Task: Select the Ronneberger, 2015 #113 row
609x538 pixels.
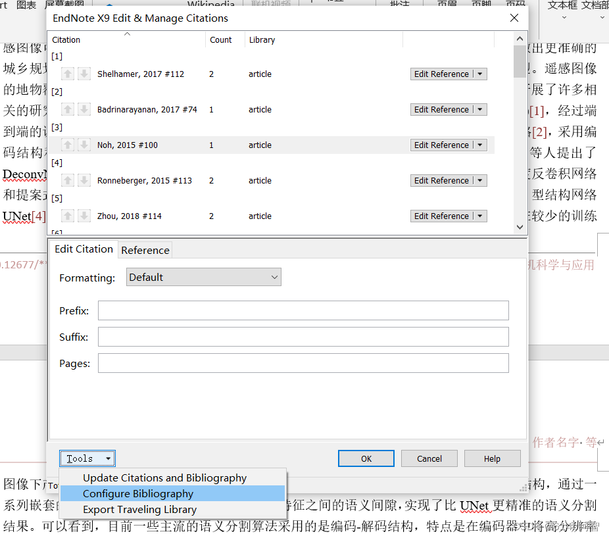Action: point(272,181)
